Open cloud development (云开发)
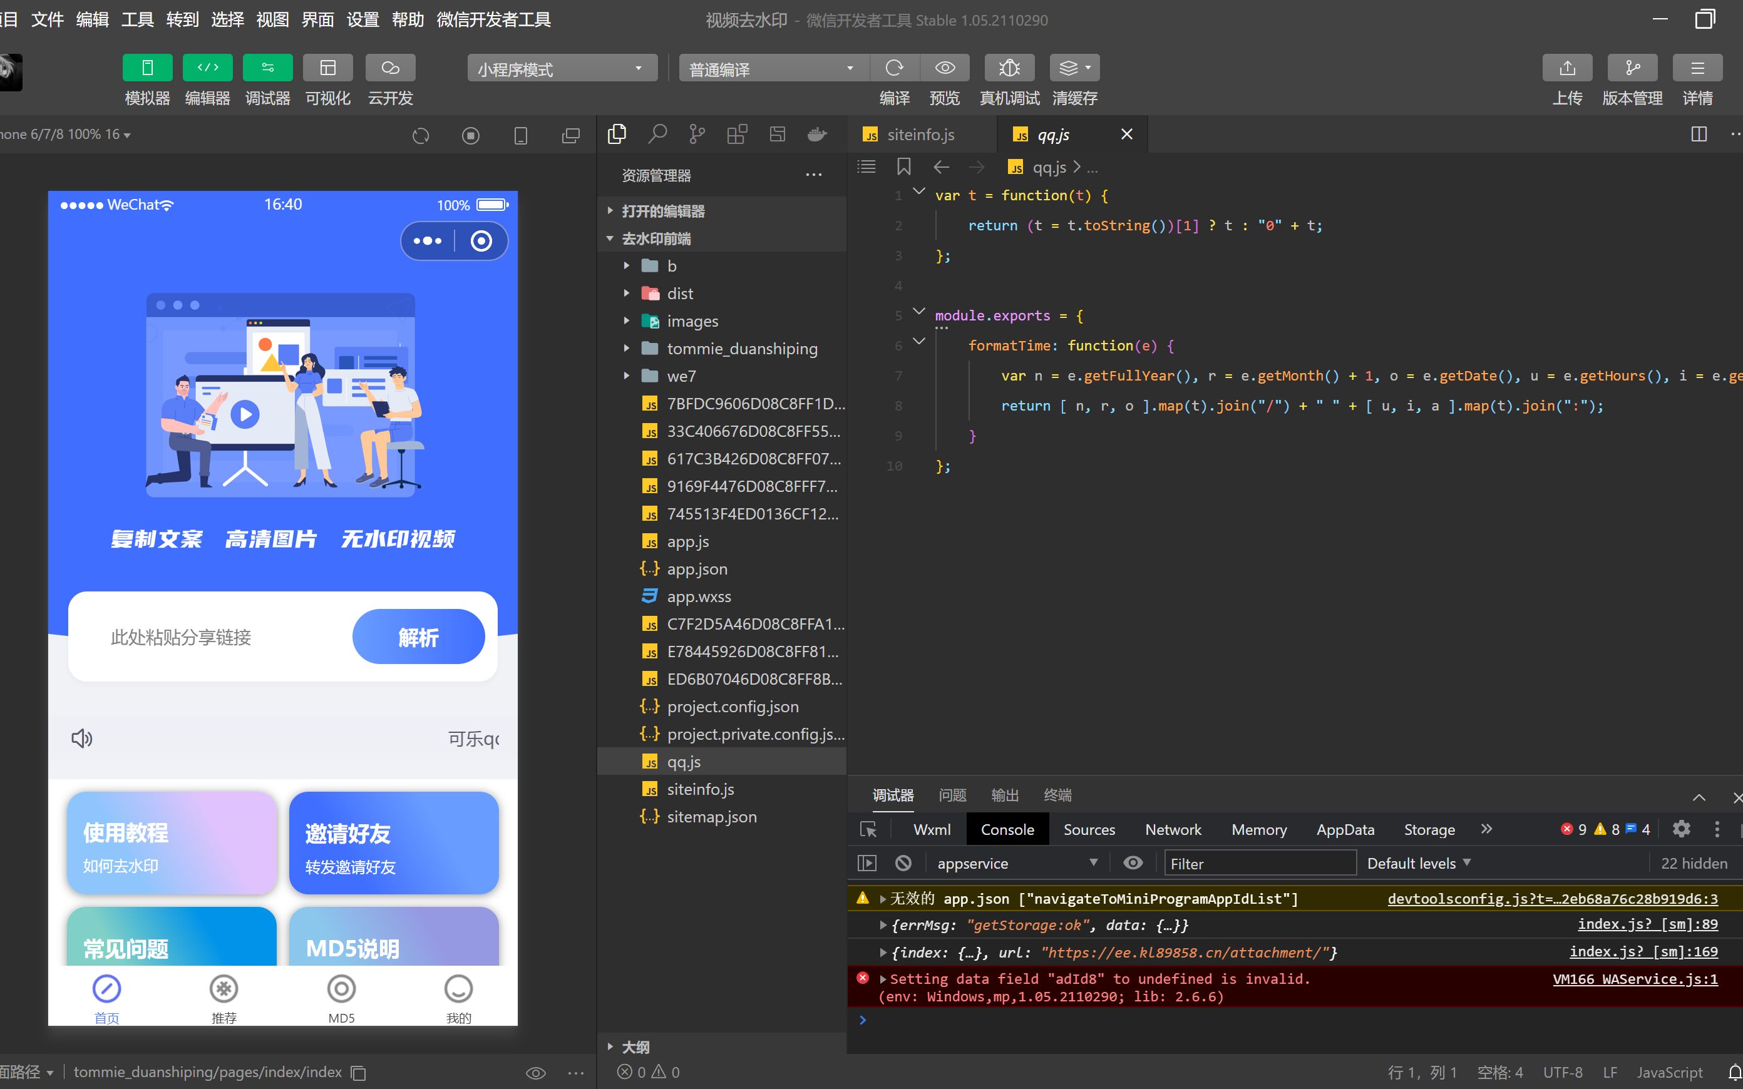This screenshot has width=1743, height=1089. (391, 68)
